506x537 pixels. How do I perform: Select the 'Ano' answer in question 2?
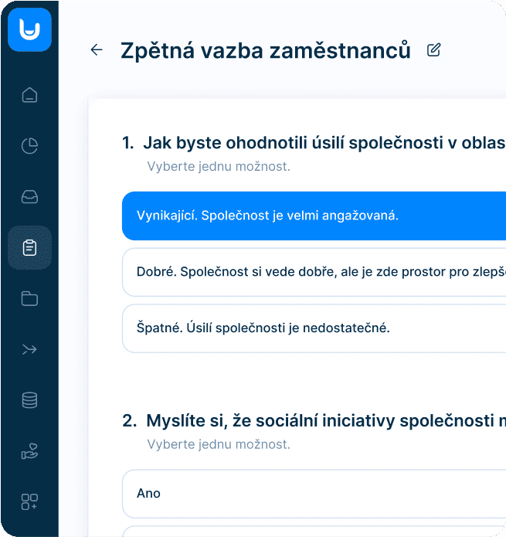tap(309, 493)
